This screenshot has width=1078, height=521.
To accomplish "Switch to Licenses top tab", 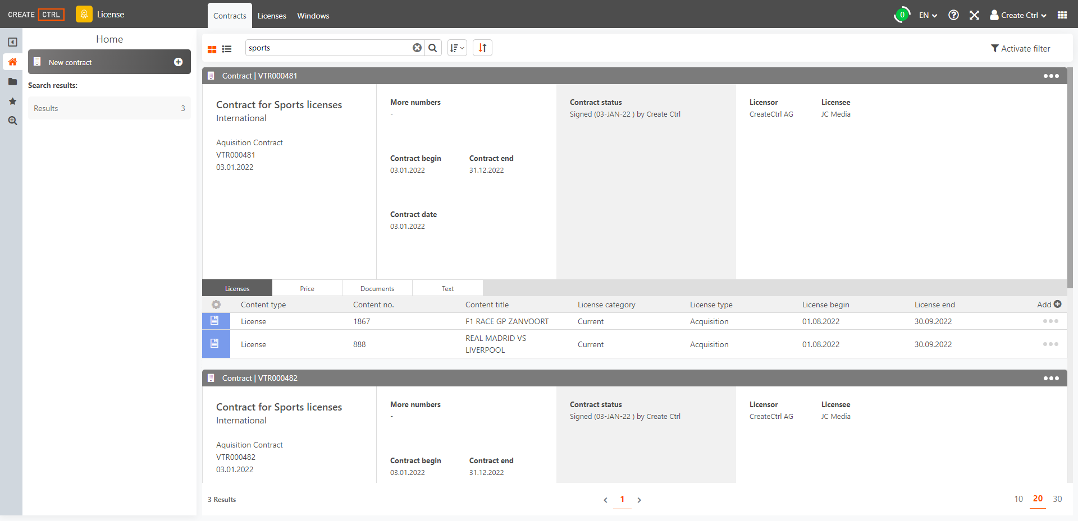I will (272, 16).
